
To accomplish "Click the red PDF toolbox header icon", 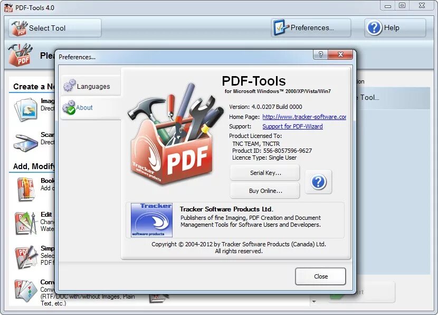I will tap(21, 54).
